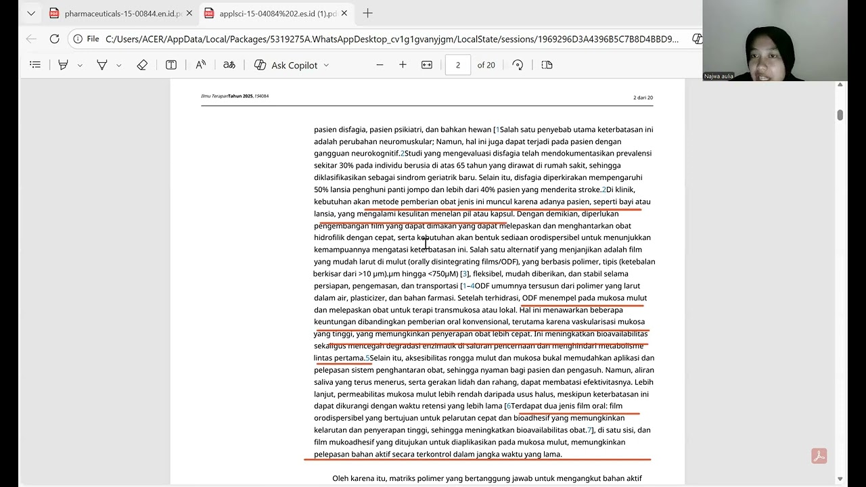Open citation 2 after 'neurokognitif.'
Viewport: 866px width, 487px height.
402,154
